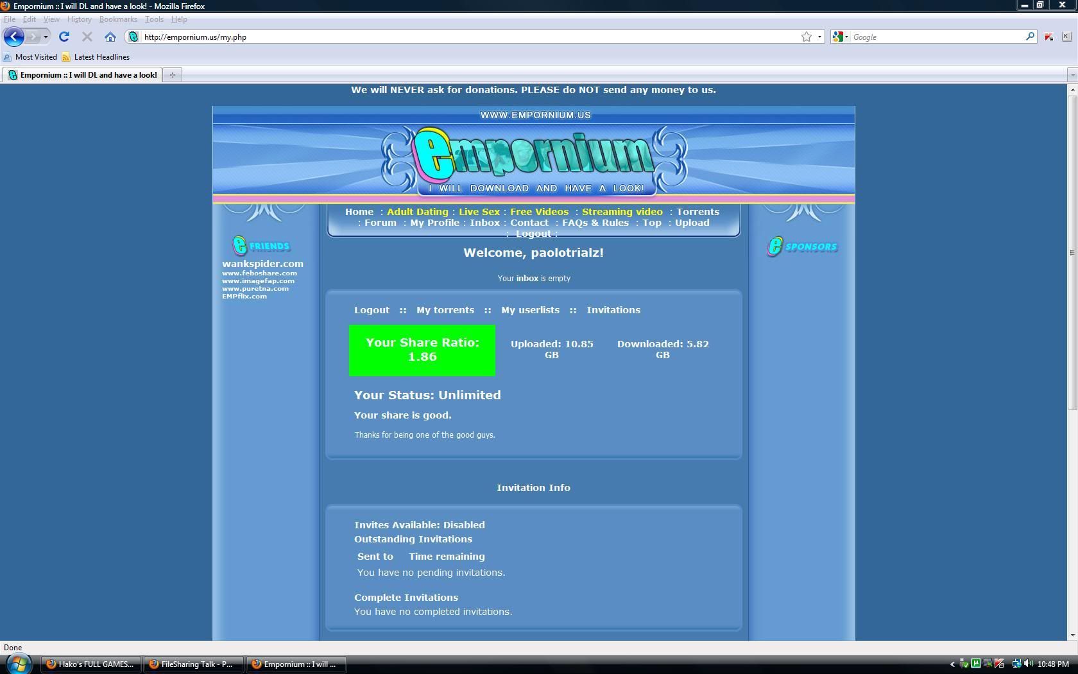
Task: Open the Google search engine icon
Action: point(837,37)
